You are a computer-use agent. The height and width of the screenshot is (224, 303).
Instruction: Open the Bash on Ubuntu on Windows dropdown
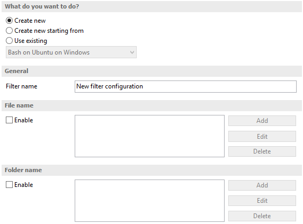[71, 52]
